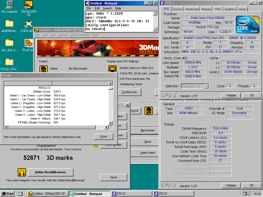This screenshot has width=263, height=197.
Task: Switch to CPU-Z SPD tab
Action: click(x=218, y=9)
